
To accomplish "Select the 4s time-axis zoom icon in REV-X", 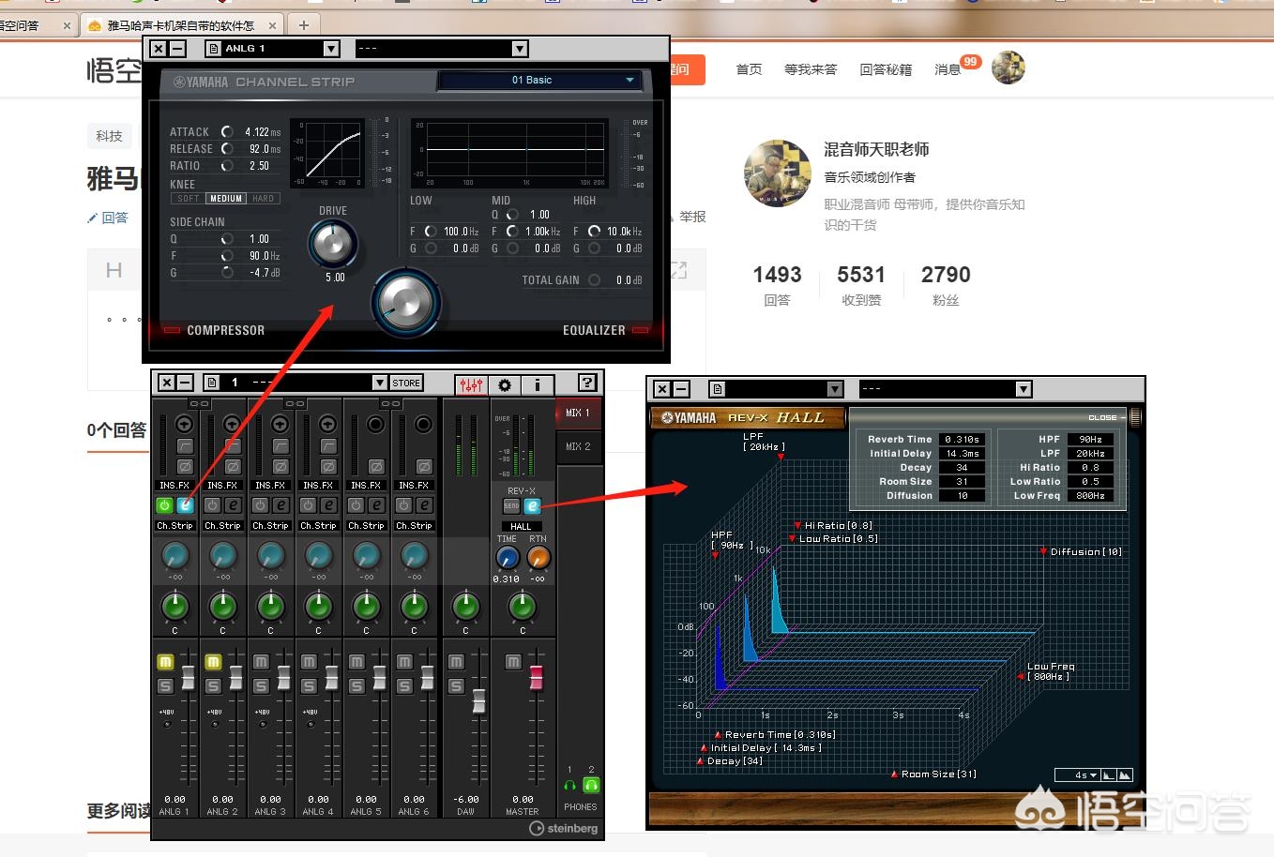I will 1125,775.
